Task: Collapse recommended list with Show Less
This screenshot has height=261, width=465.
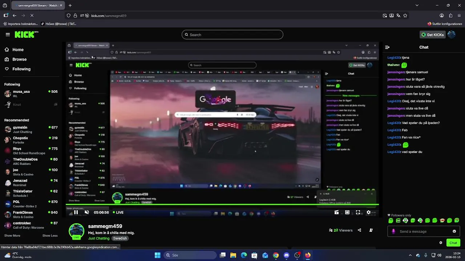Action: (50, 236)
